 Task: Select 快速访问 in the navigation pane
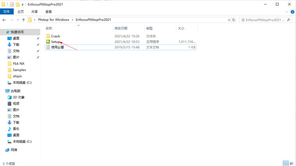[x=17, y=32]
